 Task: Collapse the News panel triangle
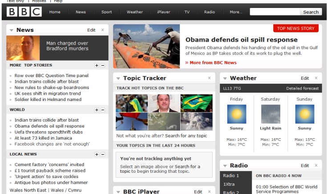point(12,30)
